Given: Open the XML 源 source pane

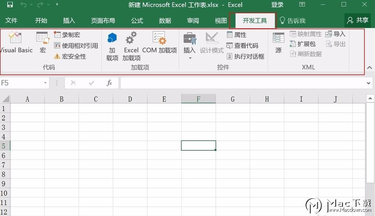Looking at the screenshot, I should pyautogui.click(x=278, y=43).
